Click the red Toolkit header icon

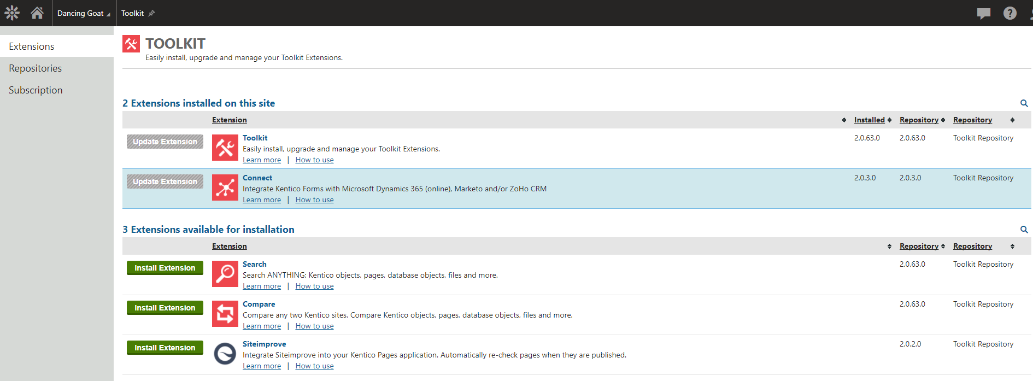coord(131,44)
